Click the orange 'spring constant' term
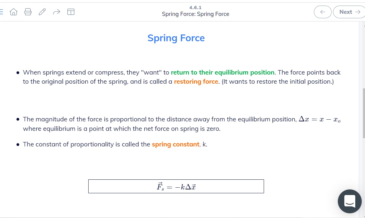 pos(176,144)
